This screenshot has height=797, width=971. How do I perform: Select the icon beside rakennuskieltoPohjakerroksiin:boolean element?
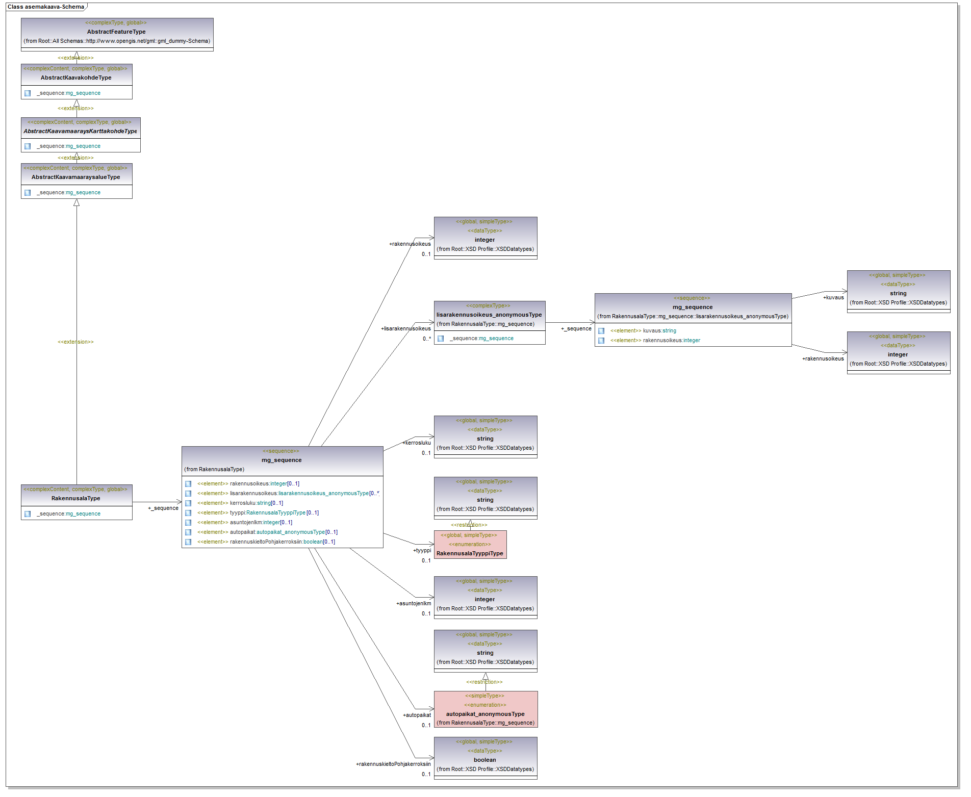188,542
